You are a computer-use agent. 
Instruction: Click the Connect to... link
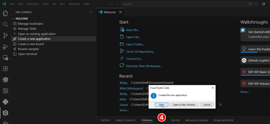pyautogui.click(x=134, y=59)
